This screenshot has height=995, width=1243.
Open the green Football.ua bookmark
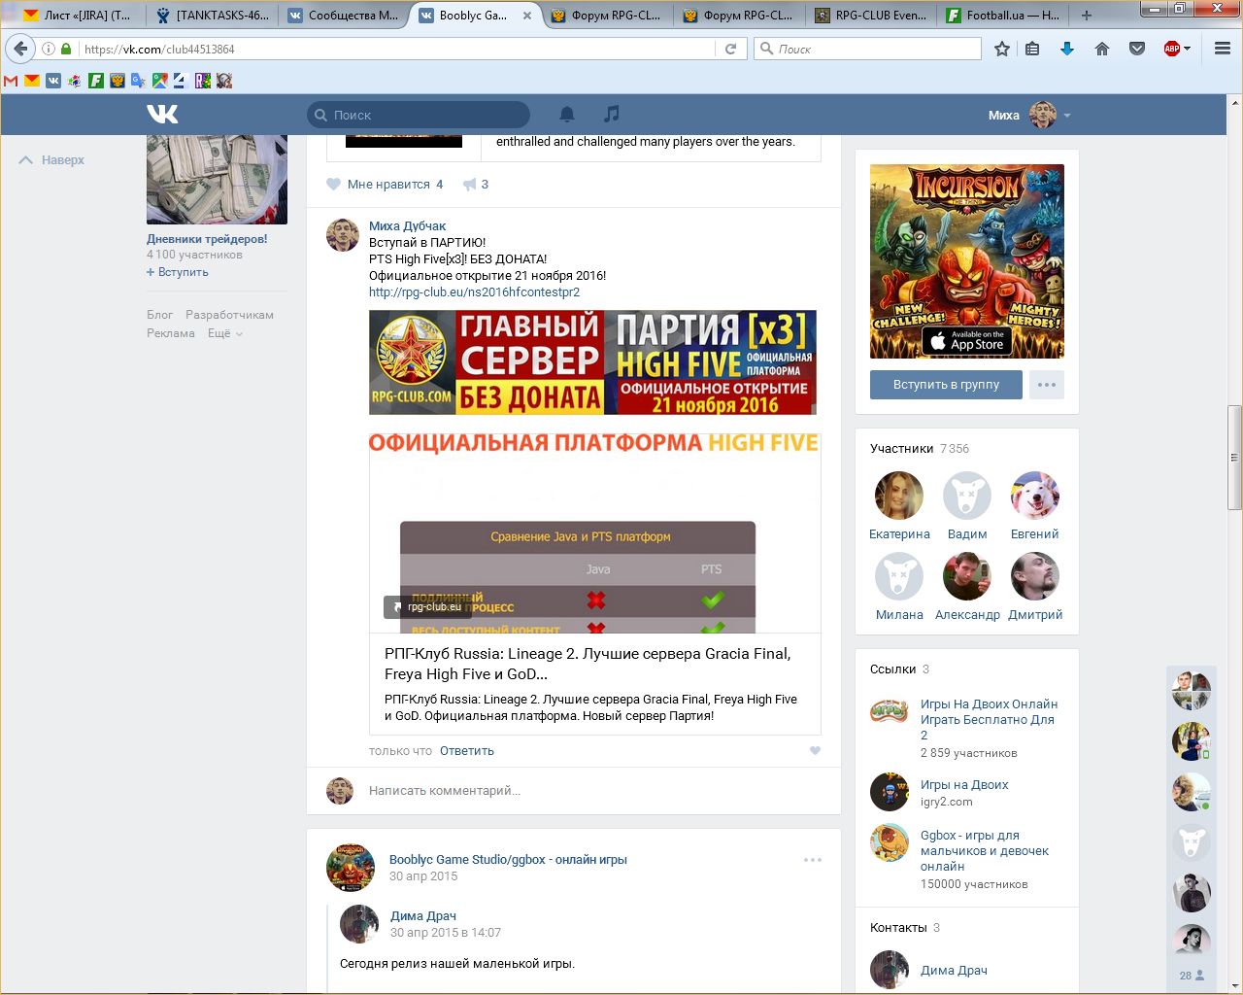(96, 81)
